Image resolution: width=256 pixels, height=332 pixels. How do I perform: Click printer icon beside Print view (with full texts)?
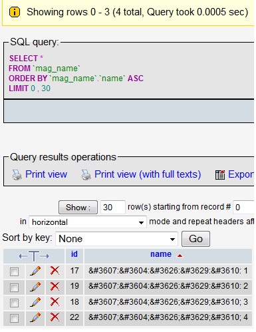pyautogui.click(x=86, y=175)
